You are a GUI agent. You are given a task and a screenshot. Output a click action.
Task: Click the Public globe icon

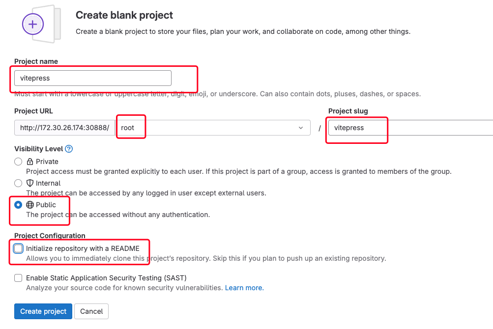coord(30,205)
